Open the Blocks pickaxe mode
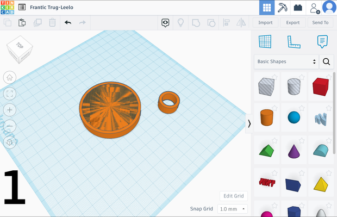The height and width of the screenshot is (217, 337). click(282, 8)
